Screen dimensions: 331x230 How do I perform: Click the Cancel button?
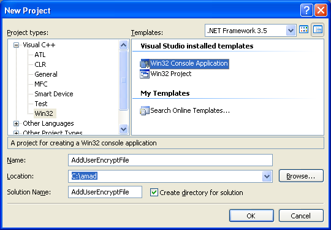301,216
